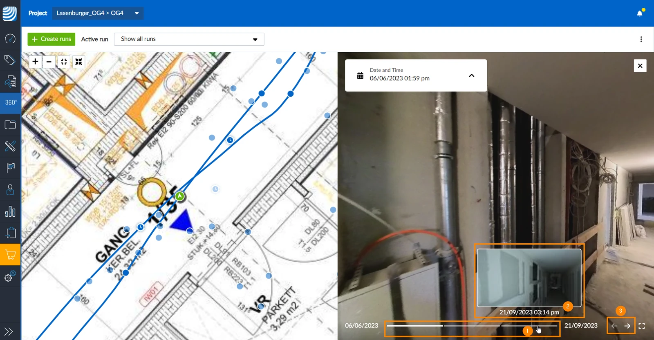Open the folder icon in sidebar
Screen dimensions: 654x340
pos(10,125)
